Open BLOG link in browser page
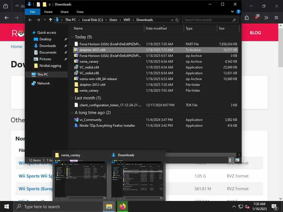The width and height of the screenshot is (283, 212). tap(255, 33)
